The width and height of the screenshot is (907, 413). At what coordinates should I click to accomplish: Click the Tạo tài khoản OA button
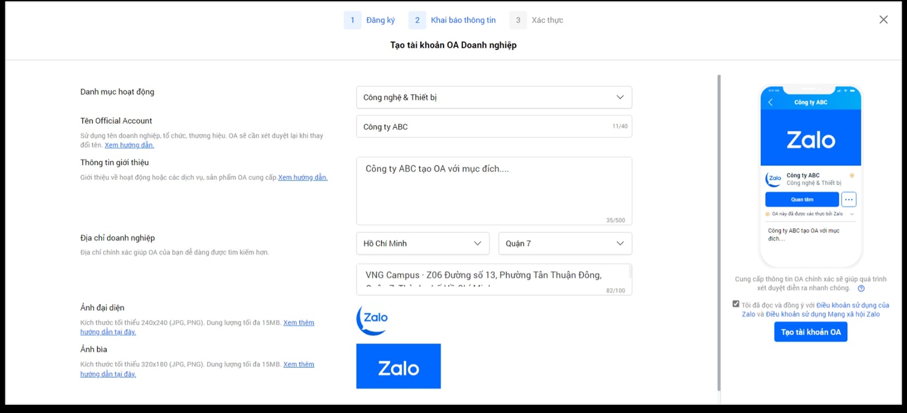coord(811,332)
